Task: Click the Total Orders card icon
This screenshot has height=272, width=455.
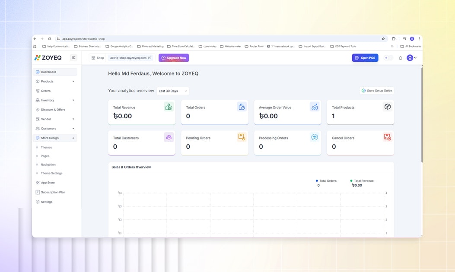Action: (x=242, y=107)
